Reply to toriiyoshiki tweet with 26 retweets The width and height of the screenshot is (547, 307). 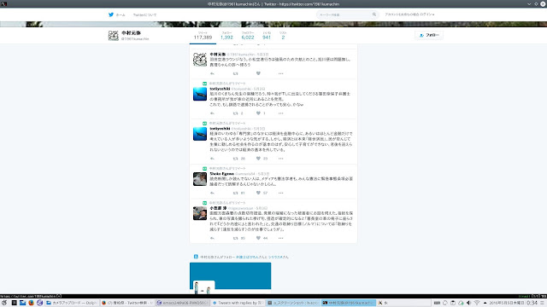click(x=212, y=159)
